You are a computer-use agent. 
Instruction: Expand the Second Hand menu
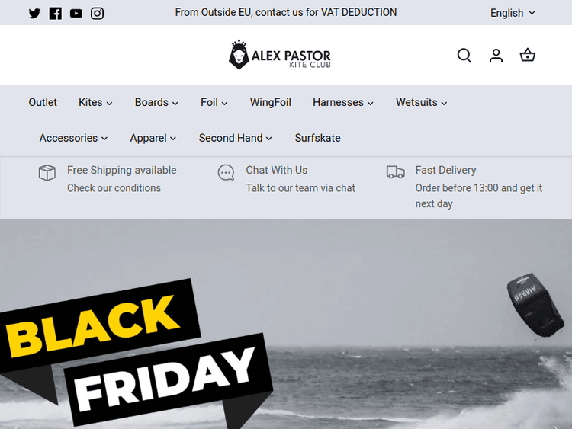[236, 138]
